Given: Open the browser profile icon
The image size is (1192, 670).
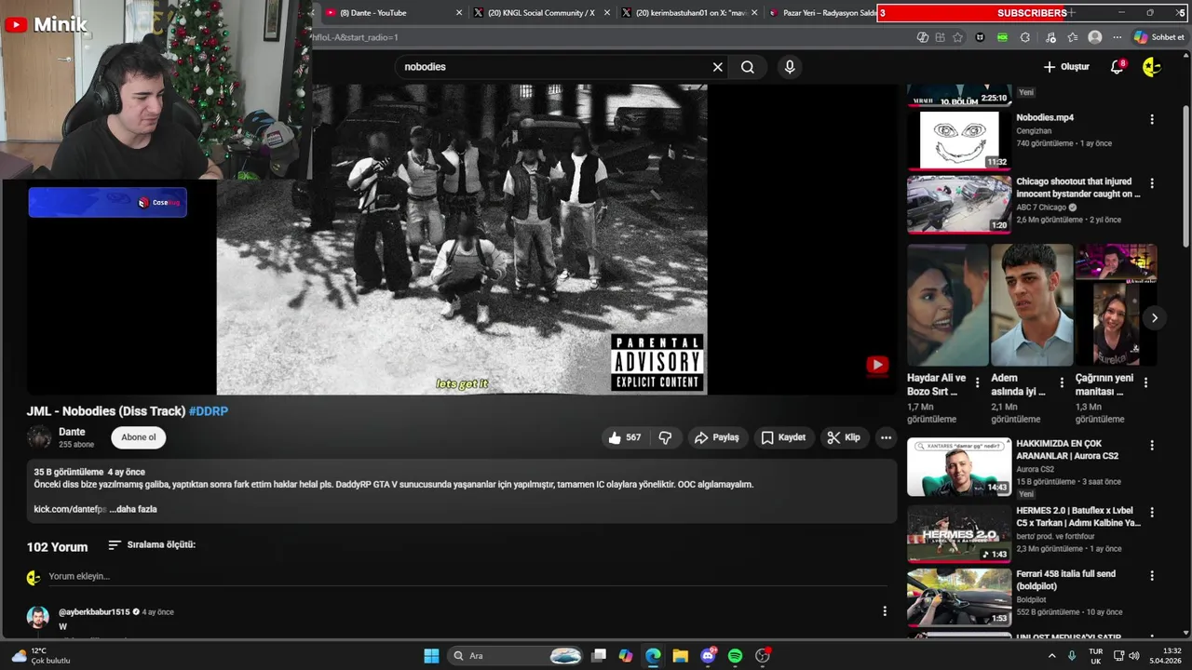Looking at the screenshot, I should tap(1095, 37).
